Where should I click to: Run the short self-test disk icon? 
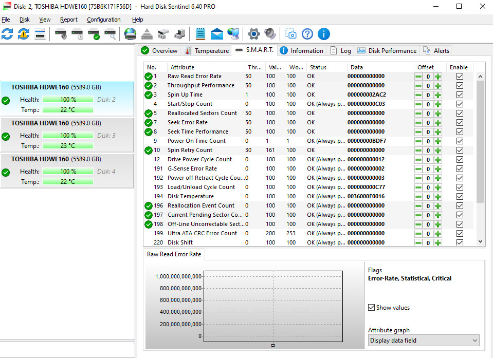(61, 34)
